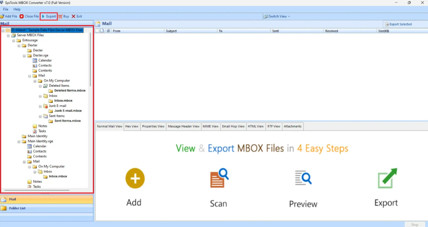The height and width of the screenshot is (227, 428).
Task: Select Sent Items.mbox in the tree
Action: (67, 121)
